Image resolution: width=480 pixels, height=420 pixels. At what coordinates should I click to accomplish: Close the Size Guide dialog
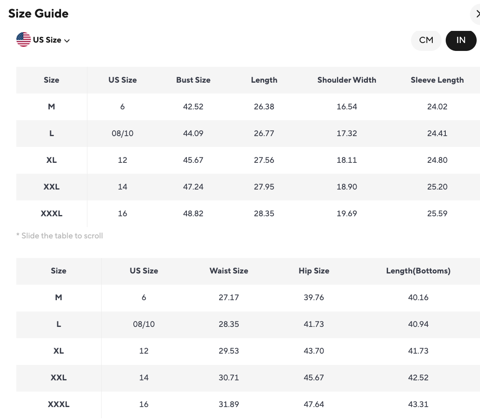point(477,14)
